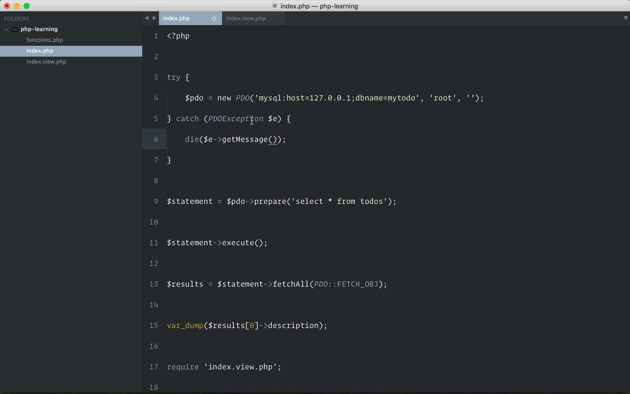The width and height of the screenshot is (630, 394).
Task: Click the unsaved dot on index.php tab
Action: (214, 19)
